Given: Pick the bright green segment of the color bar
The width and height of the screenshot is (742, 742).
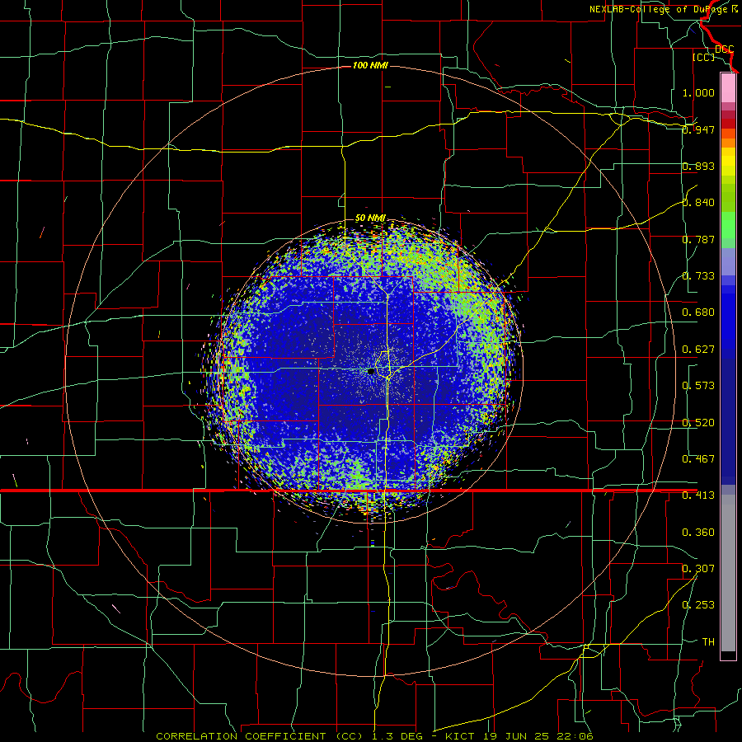Looking at the screenshot, I should point(728,225).
